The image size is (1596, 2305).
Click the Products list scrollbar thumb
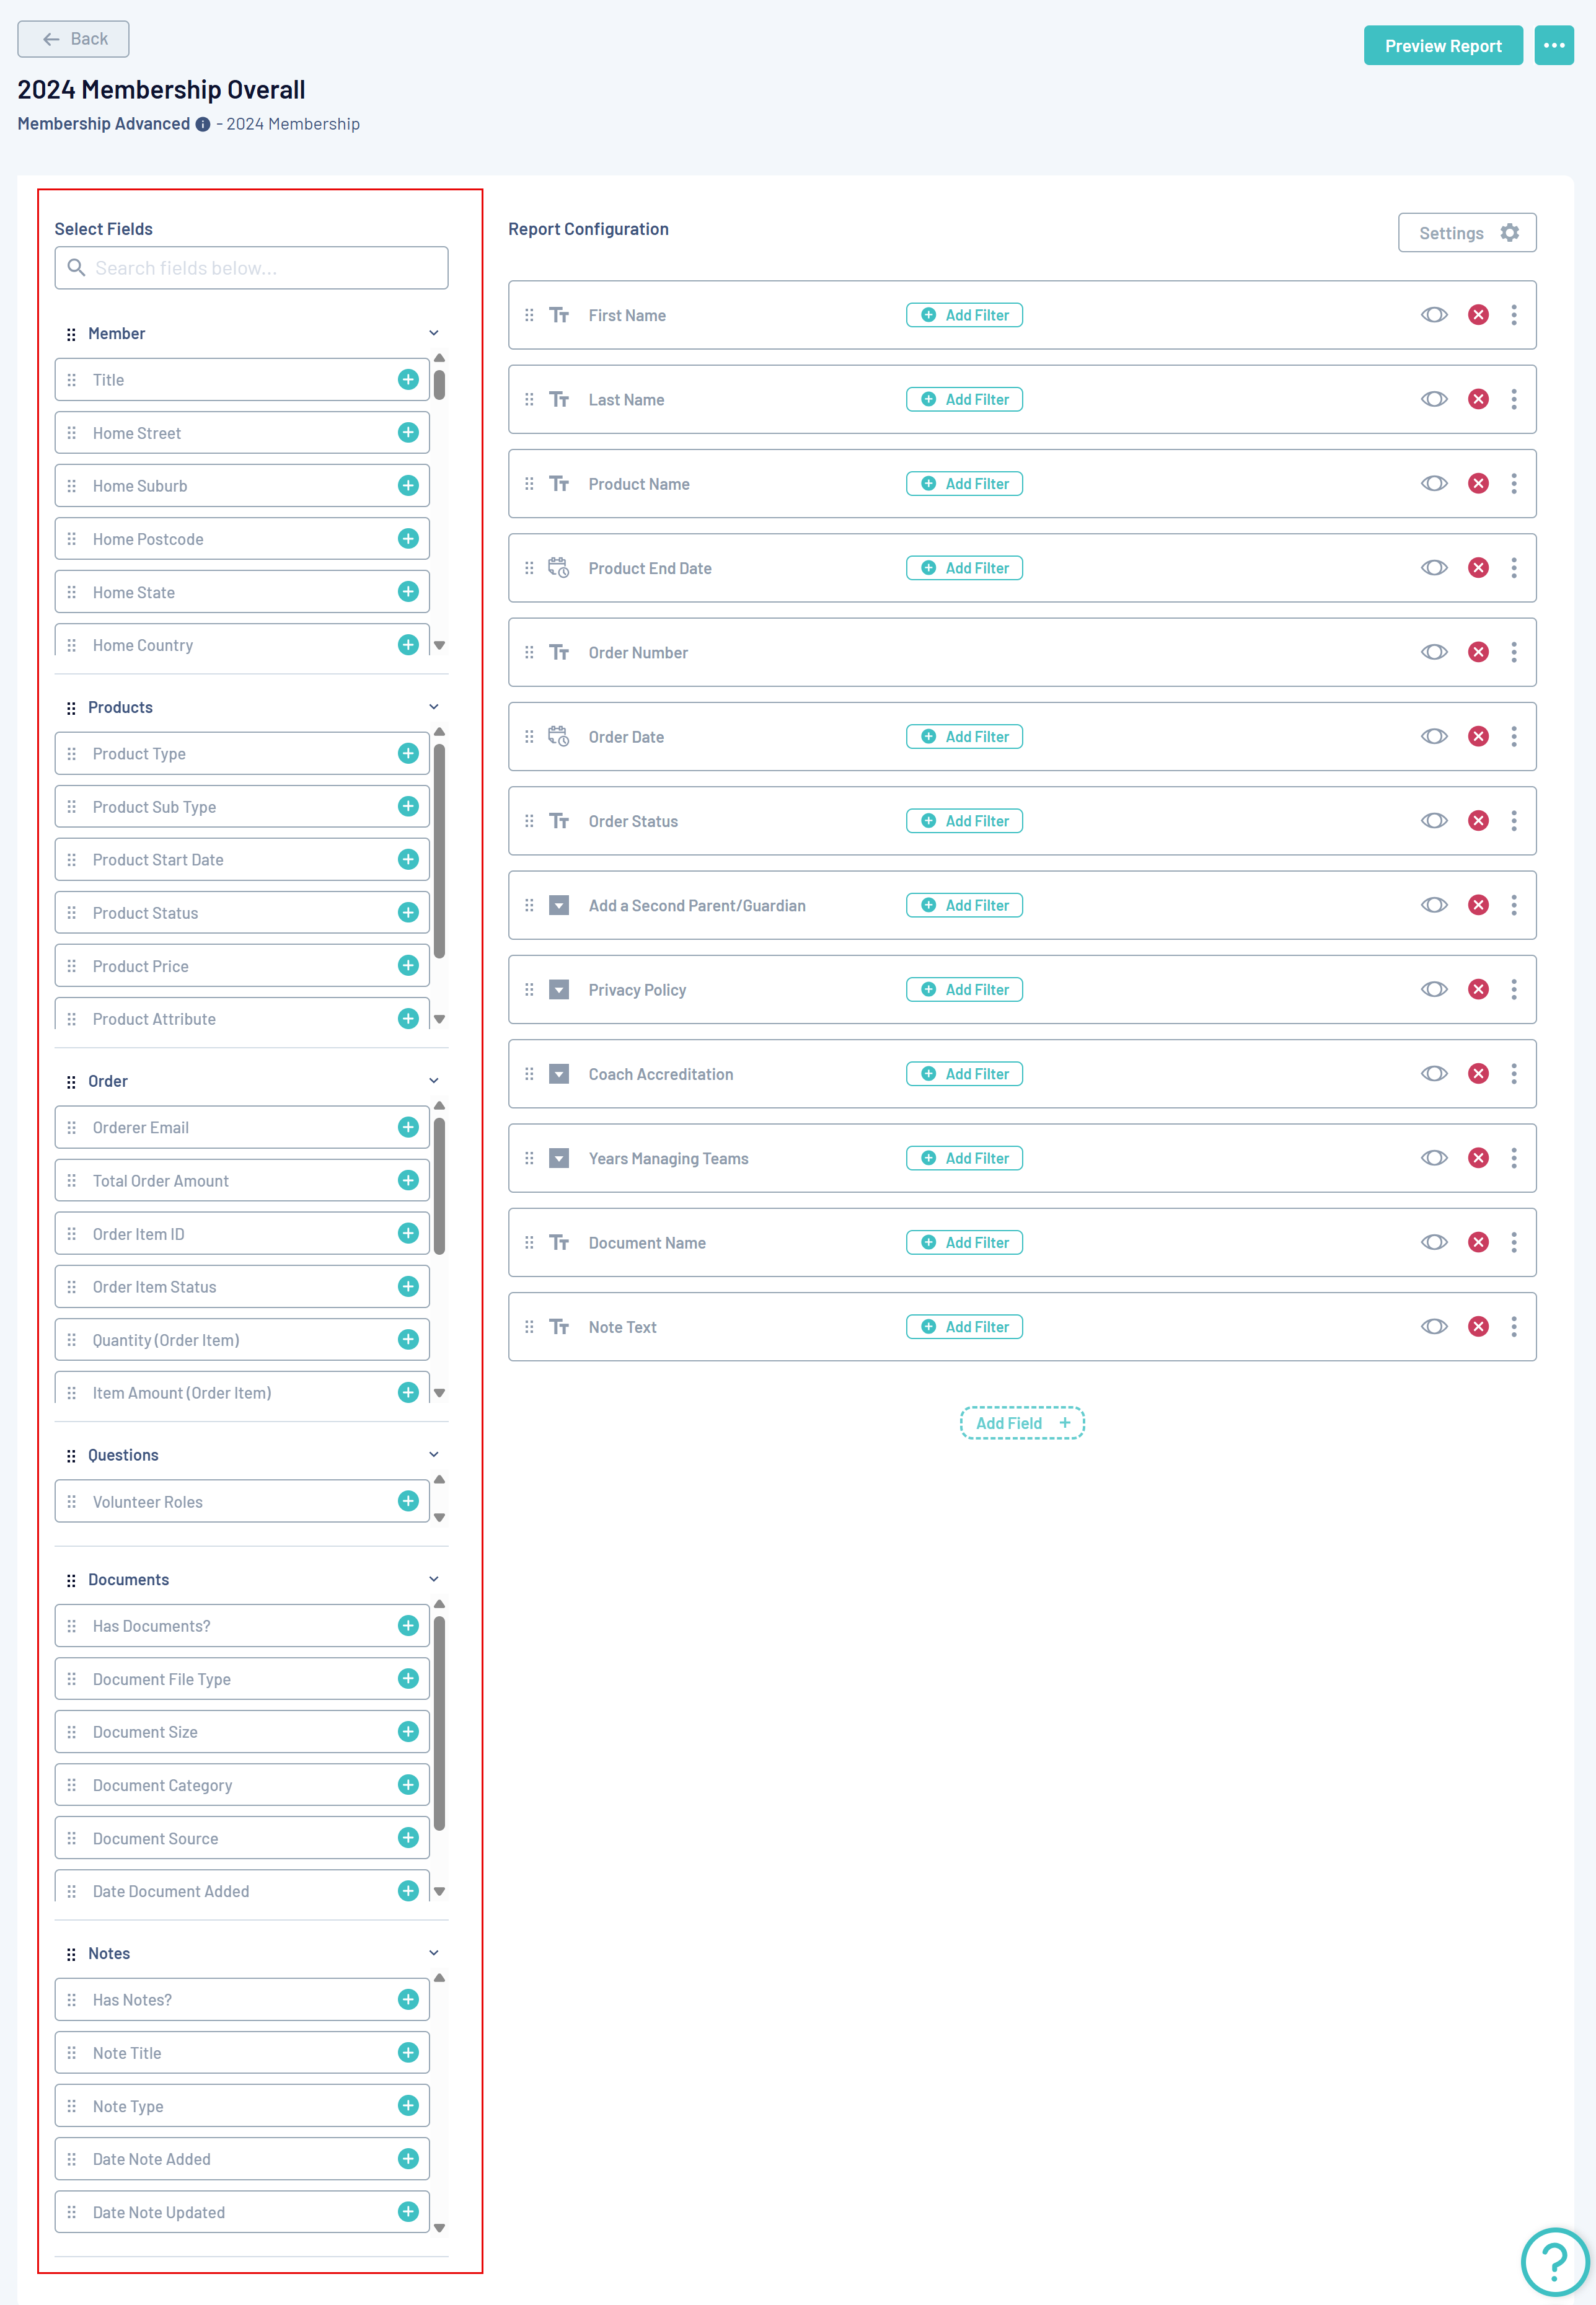click(x=439, y=850)
